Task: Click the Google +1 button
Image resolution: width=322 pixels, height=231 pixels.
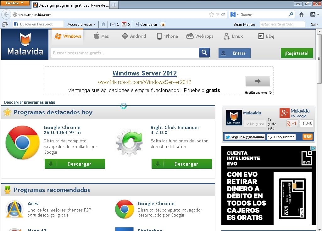Action: coord(292,124)
